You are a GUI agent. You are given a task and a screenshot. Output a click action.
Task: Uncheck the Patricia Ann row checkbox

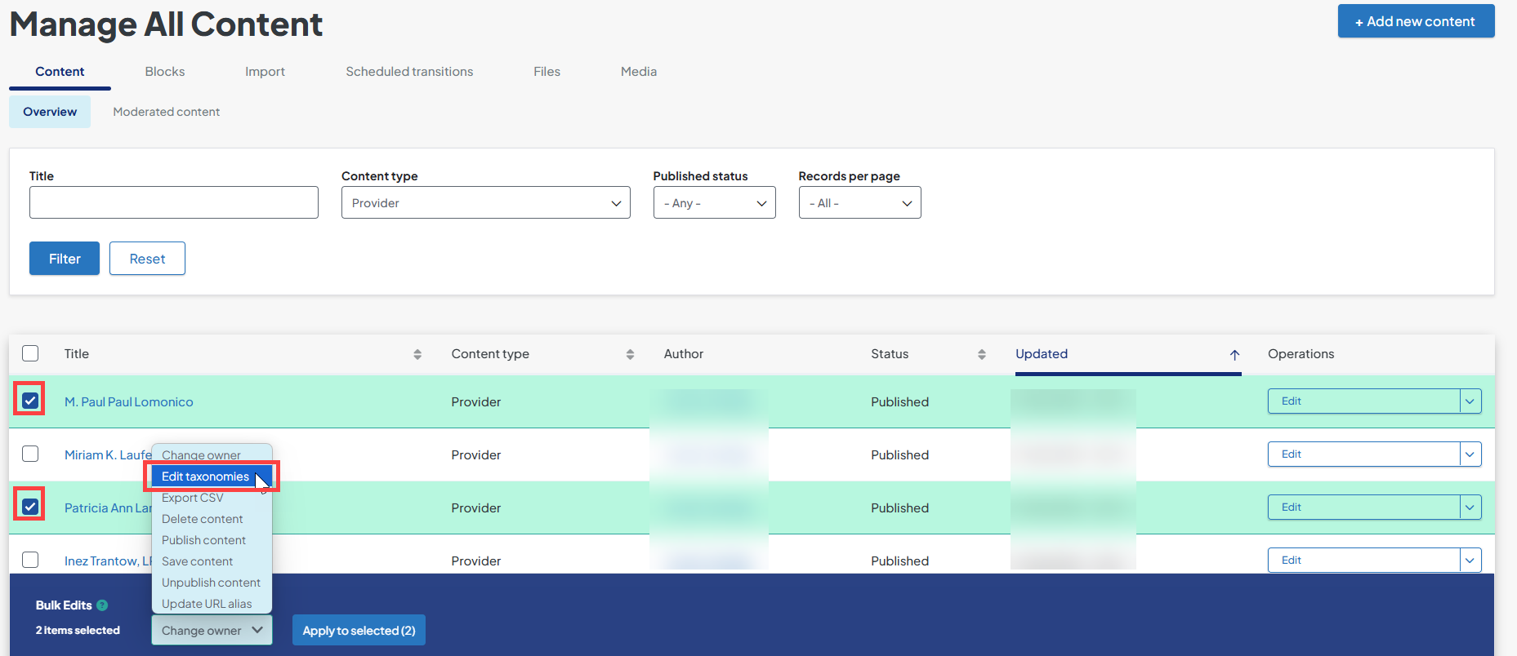coord(30,507)
